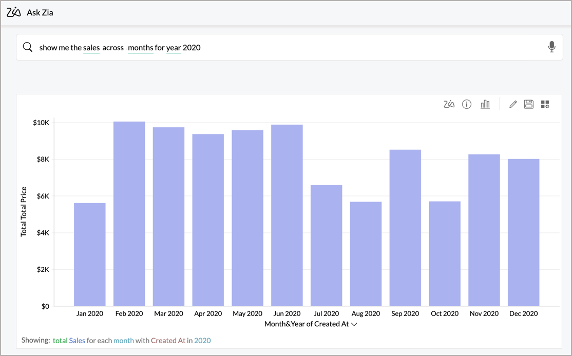This screenshot has height=356, width=572.
Task: Click the microphone icon for voice search
Action: pos(551,47)
